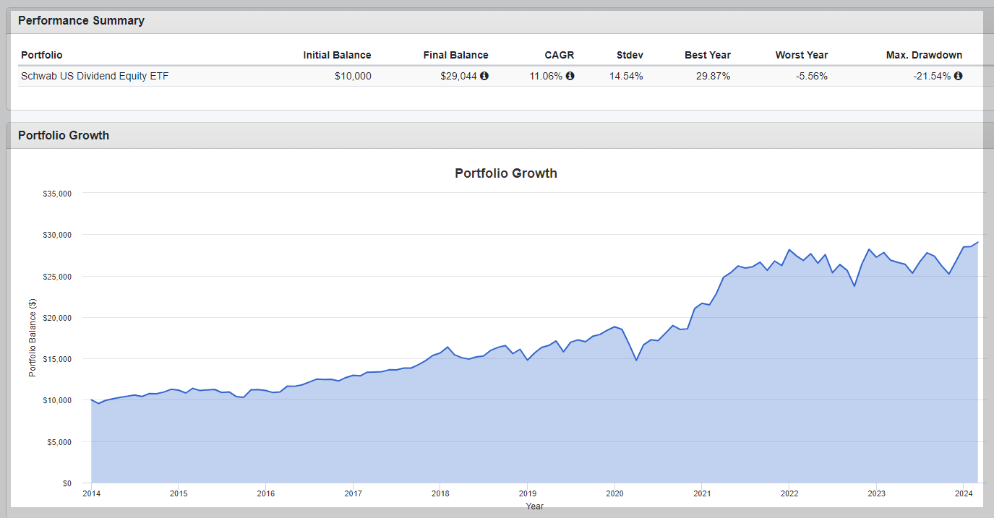994x518 pixels.
Task: Select the Initial Balance column header
Action: (x=337, y=55)
